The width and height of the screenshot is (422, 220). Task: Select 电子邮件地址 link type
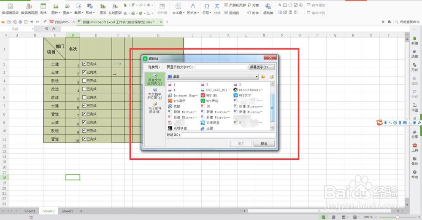(155, 107)
